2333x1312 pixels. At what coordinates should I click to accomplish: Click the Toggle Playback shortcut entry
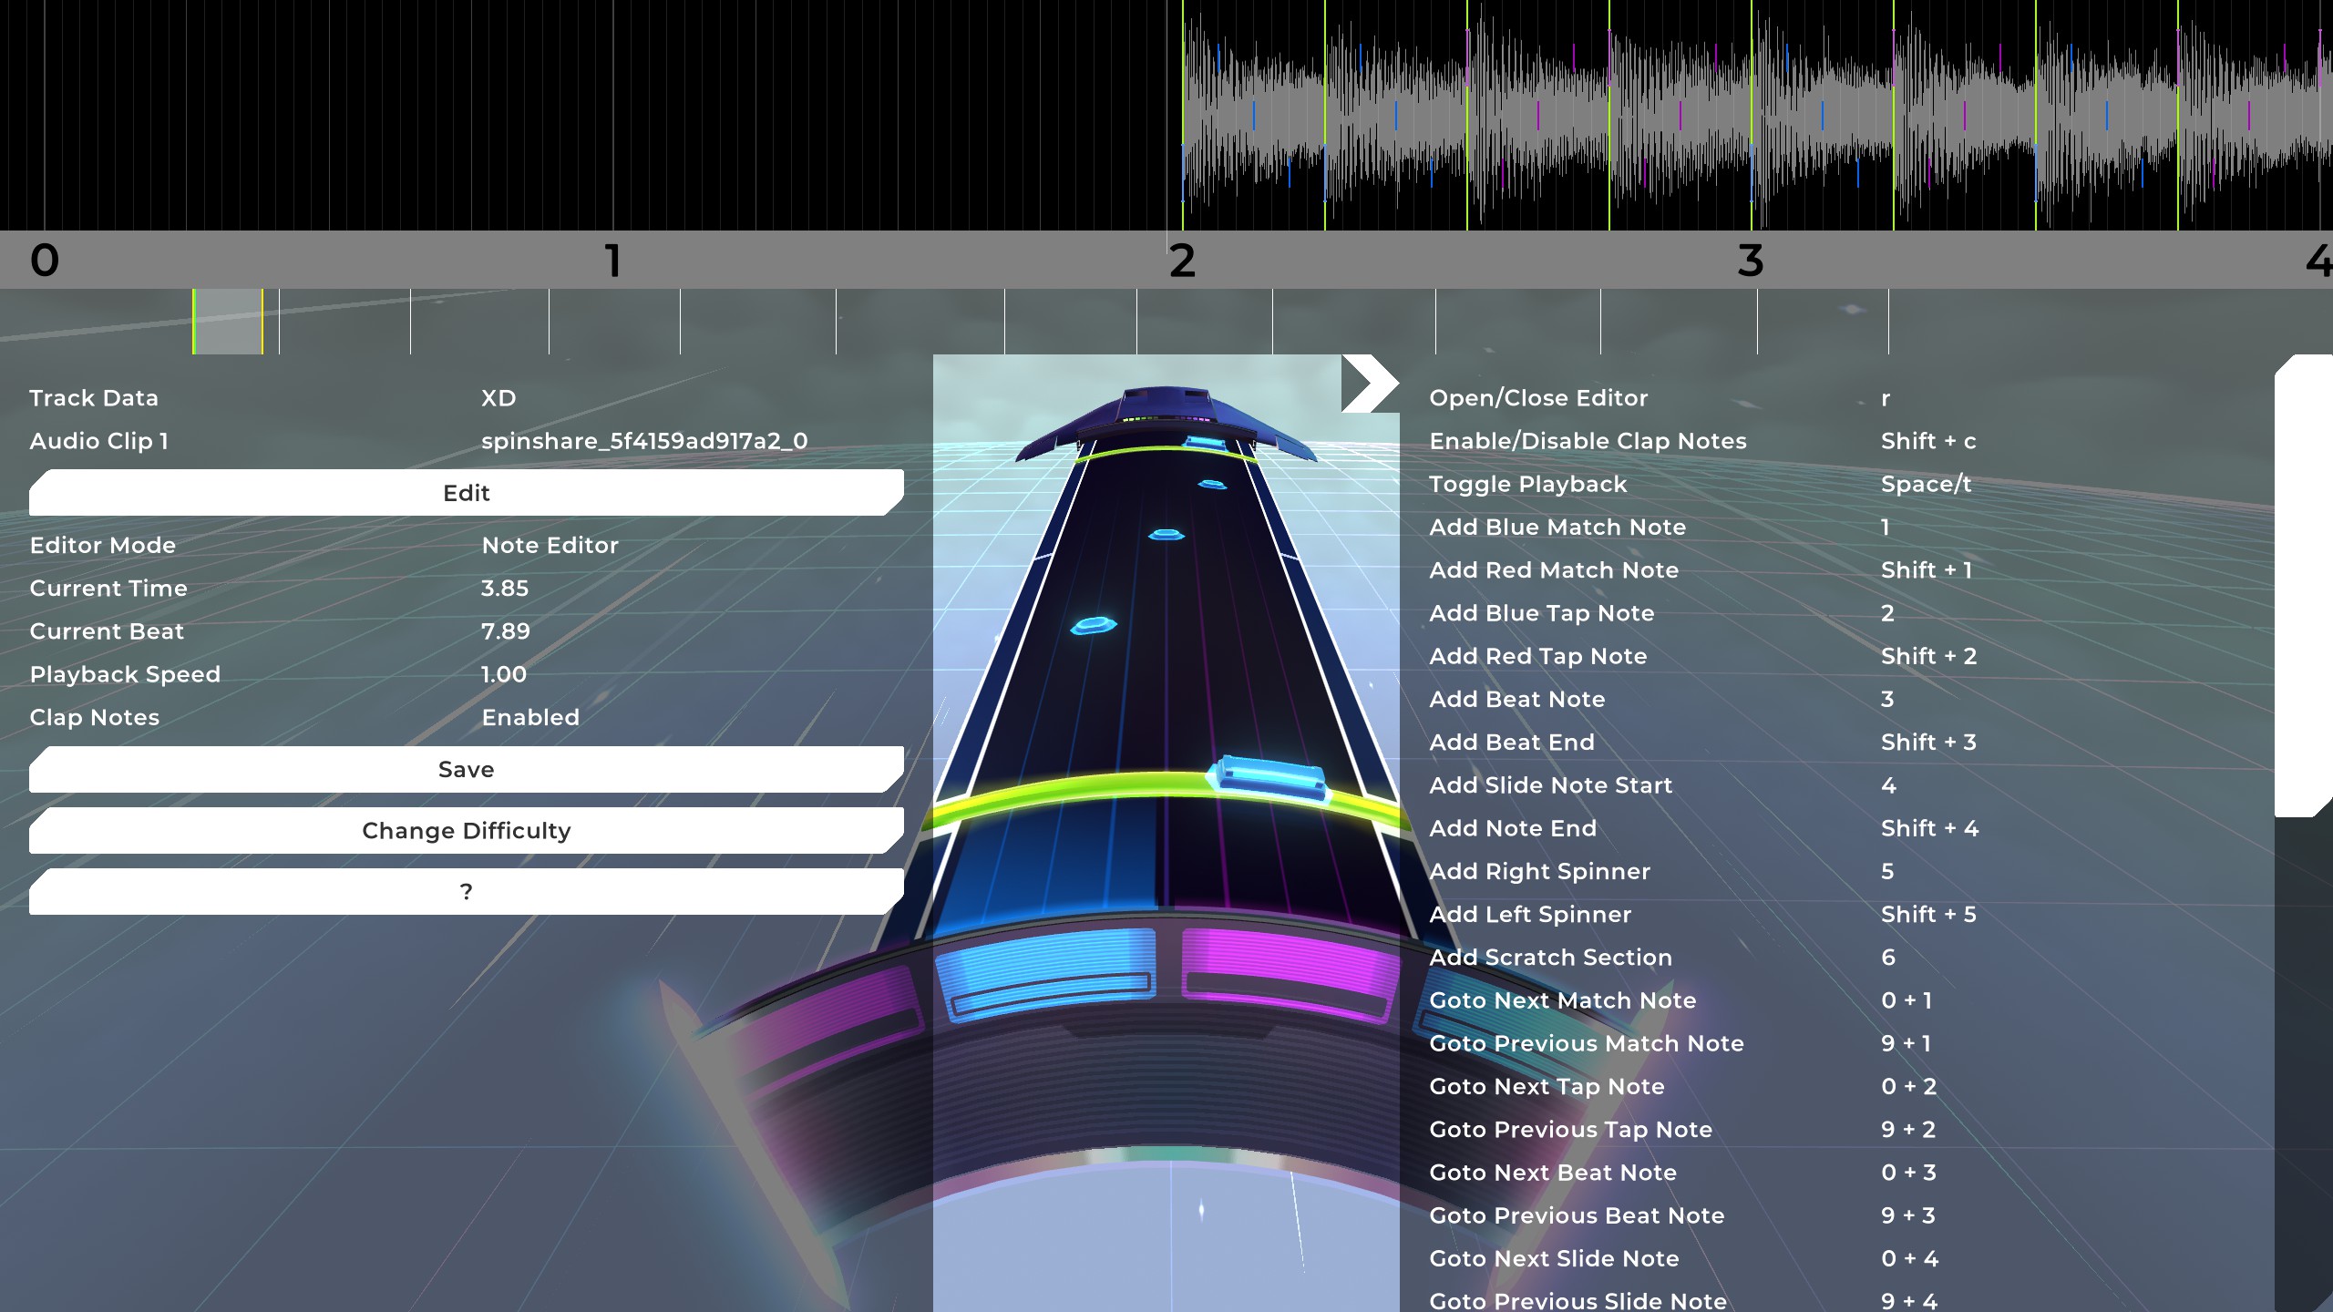[x=1527, y=484]
